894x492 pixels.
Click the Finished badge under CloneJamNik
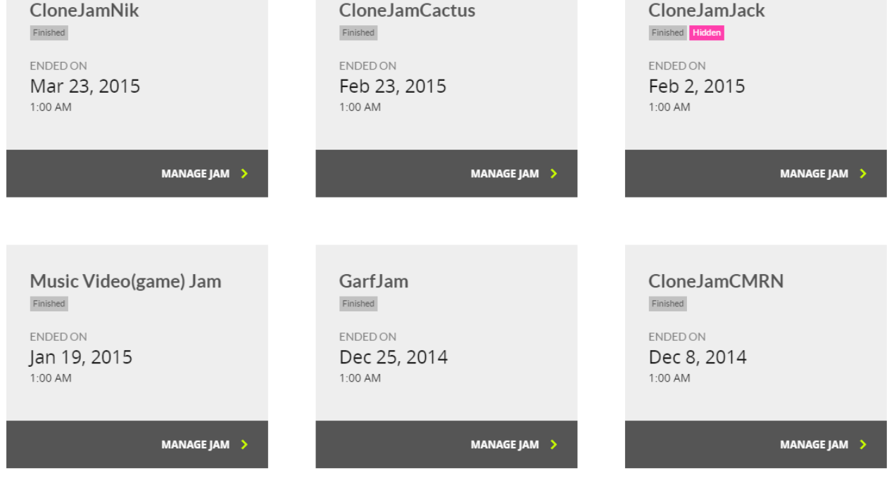point(49,33)
